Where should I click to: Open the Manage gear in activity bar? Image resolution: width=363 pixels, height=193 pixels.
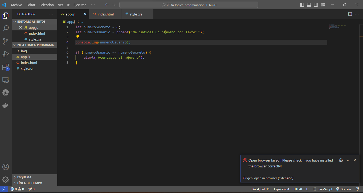click(6, 179)
